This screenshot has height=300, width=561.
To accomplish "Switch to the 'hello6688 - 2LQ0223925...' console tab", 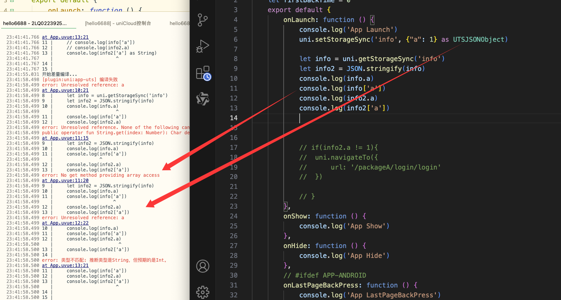I will tap(35, 24).
